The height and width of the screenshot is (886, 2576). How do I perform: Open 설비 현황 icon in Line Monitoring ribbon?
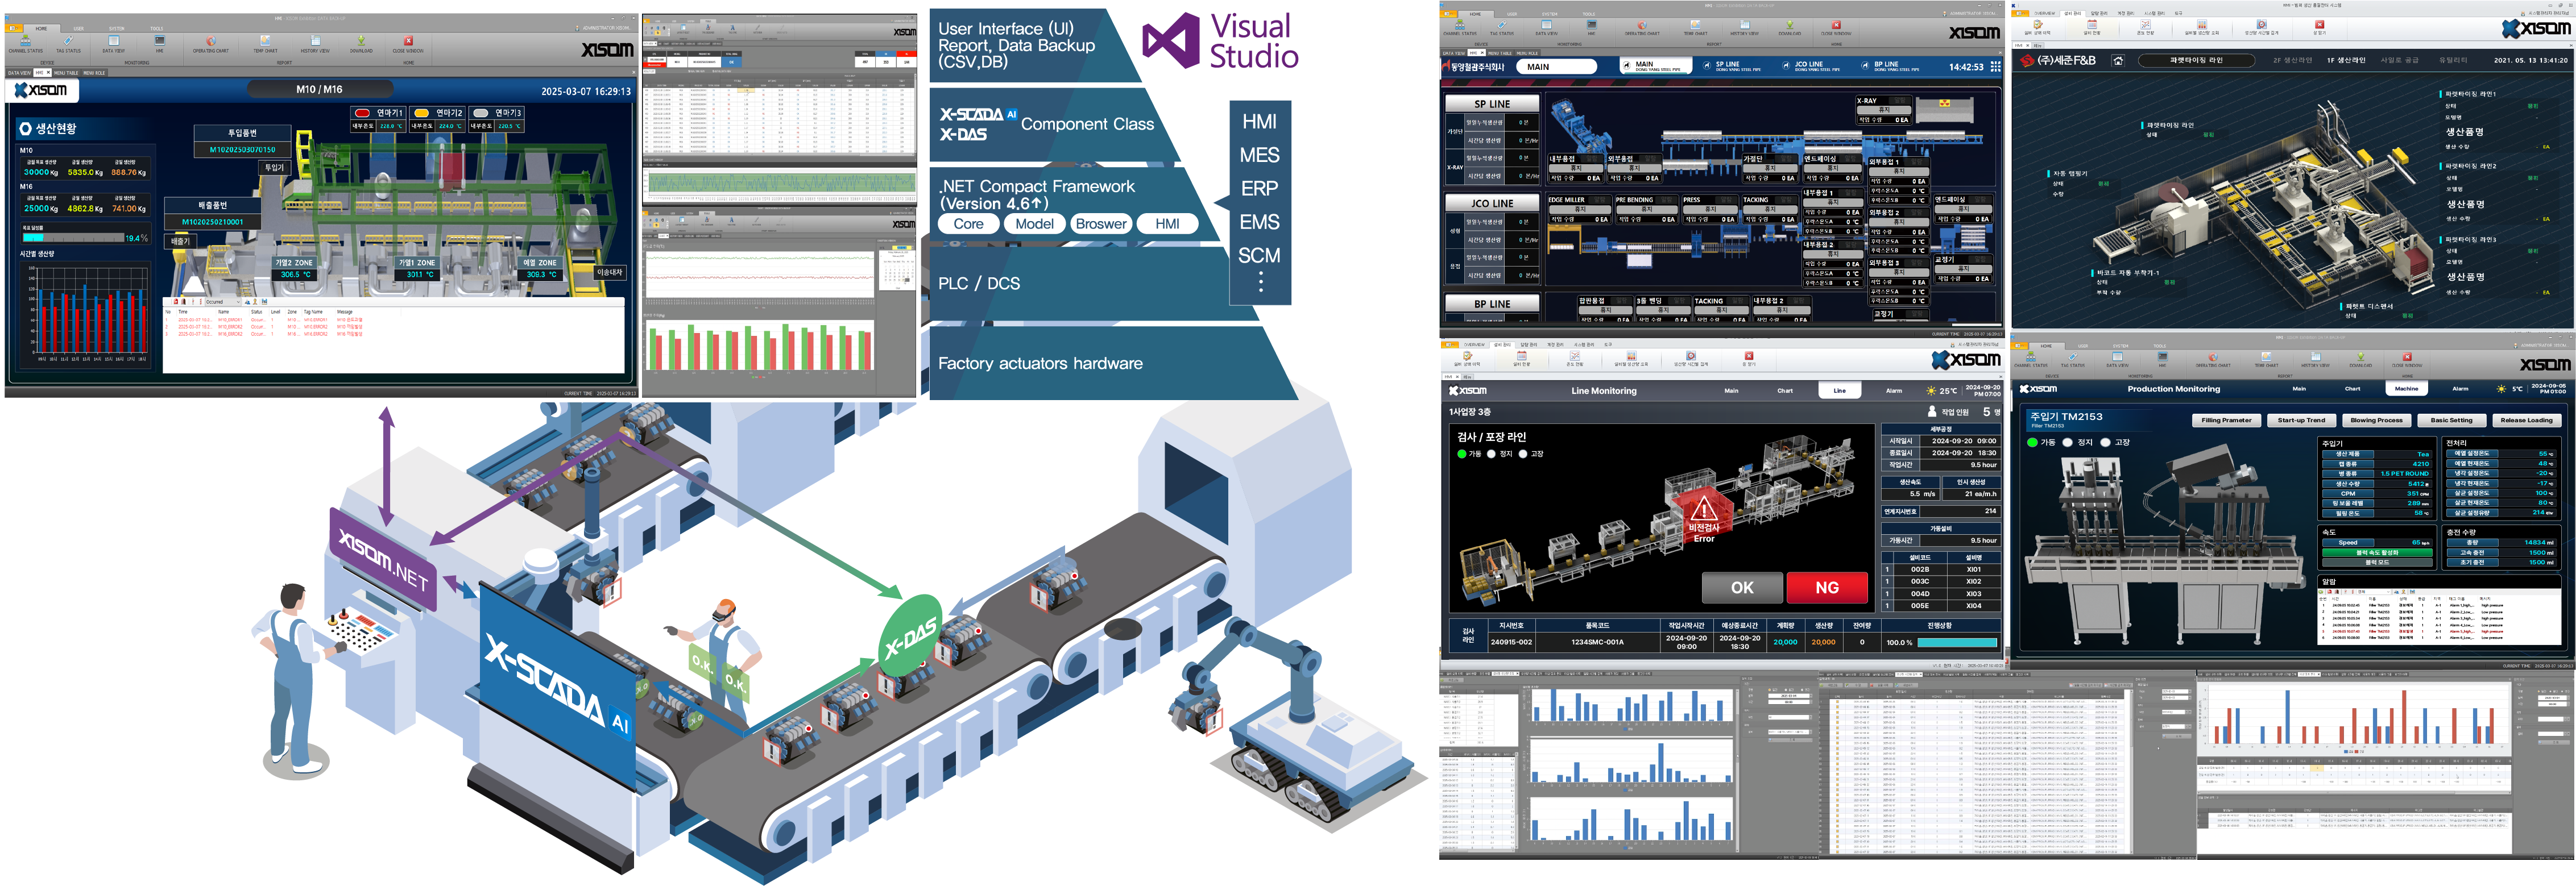[1522, 359]
